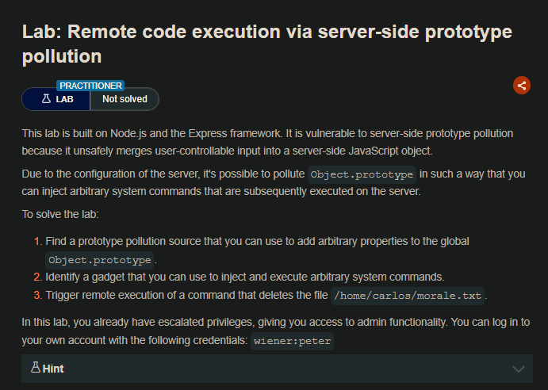Click Object.prototype code in intro paragraph
548x390 pixels.
[x=361, y=174]
